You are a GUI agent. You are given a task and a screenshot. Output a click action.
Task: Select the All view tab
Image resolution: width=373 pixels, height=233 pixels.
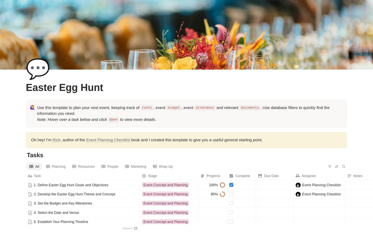[x=34, y=167]
